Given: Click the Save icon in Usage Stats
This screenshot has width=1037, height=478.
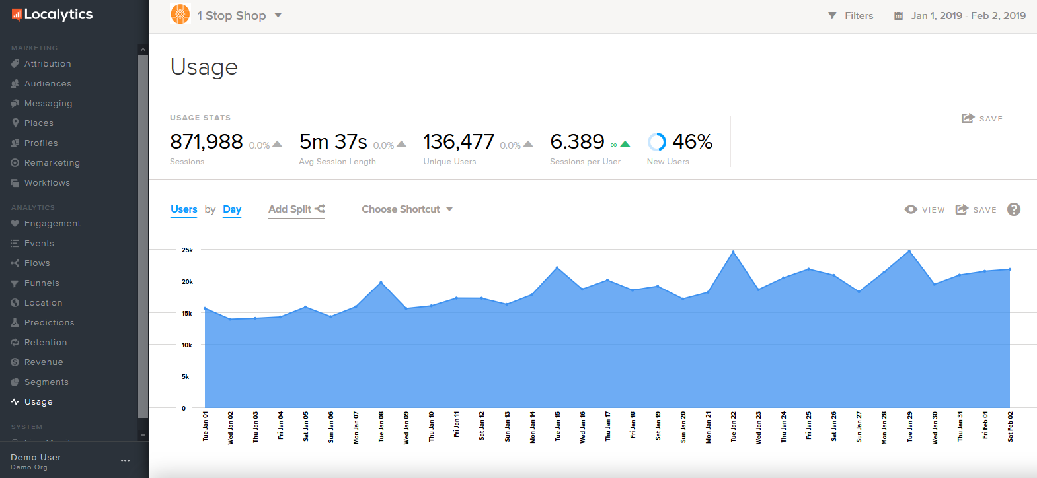Looking at the screenshot, I should [x=968, y=118].
